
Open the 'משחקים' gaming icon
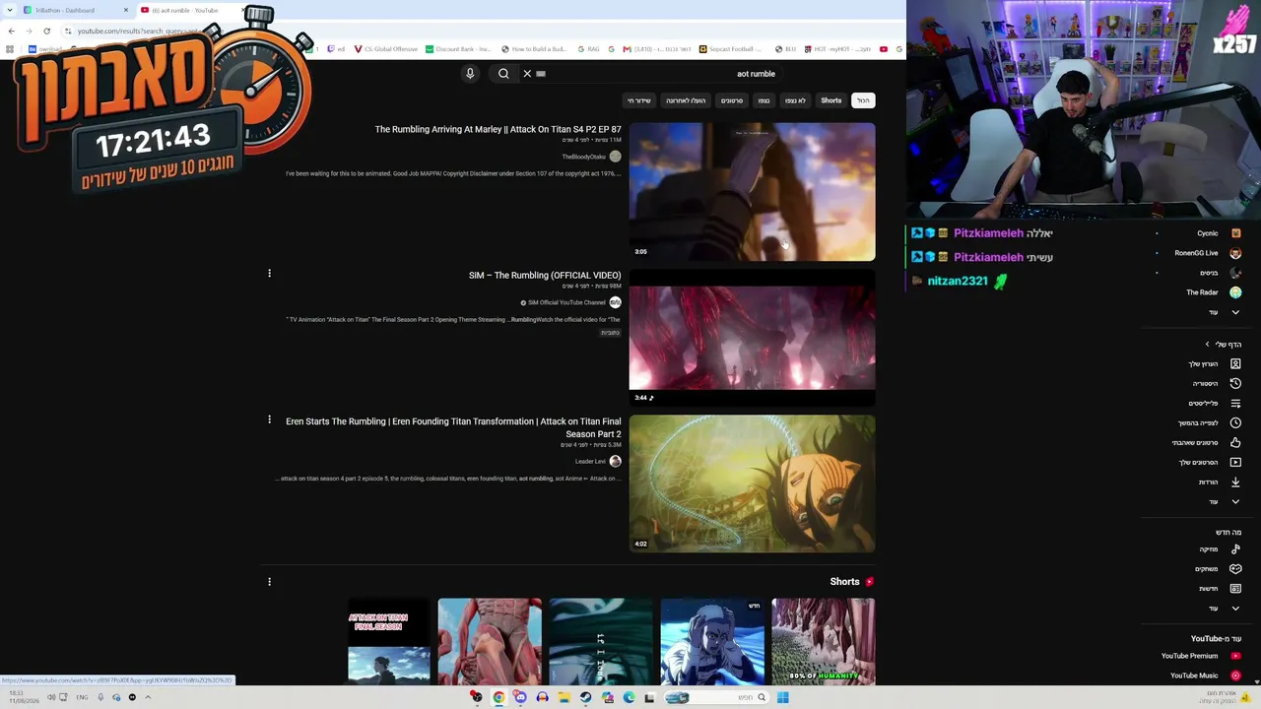(1235, 569)
